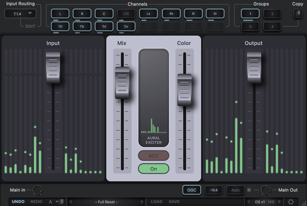Select the A preset slot

tap(50, 202)
